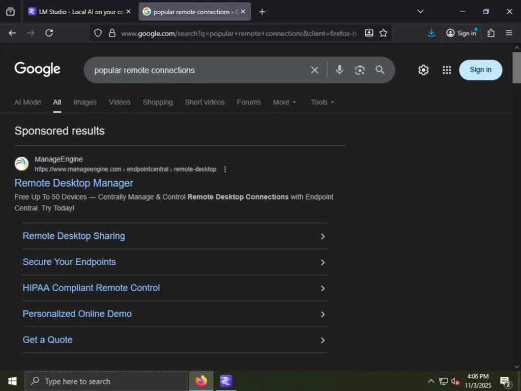Open the Secure Your Endpoints sitelink
Screen dimensions: 521x391
69,262
